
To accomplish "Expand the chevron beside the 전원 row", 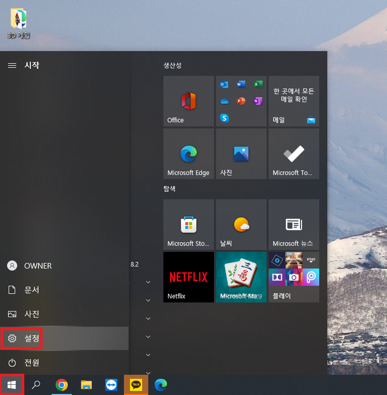I will click(148, 355).
